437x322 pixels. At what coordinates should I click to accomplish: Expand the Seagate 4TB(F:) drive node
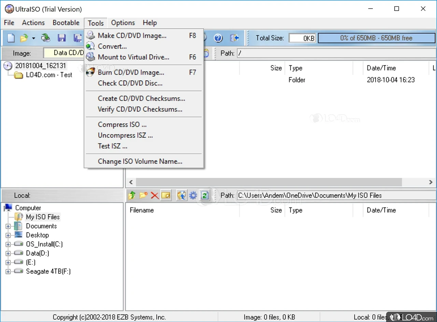[x=8, y=272]
